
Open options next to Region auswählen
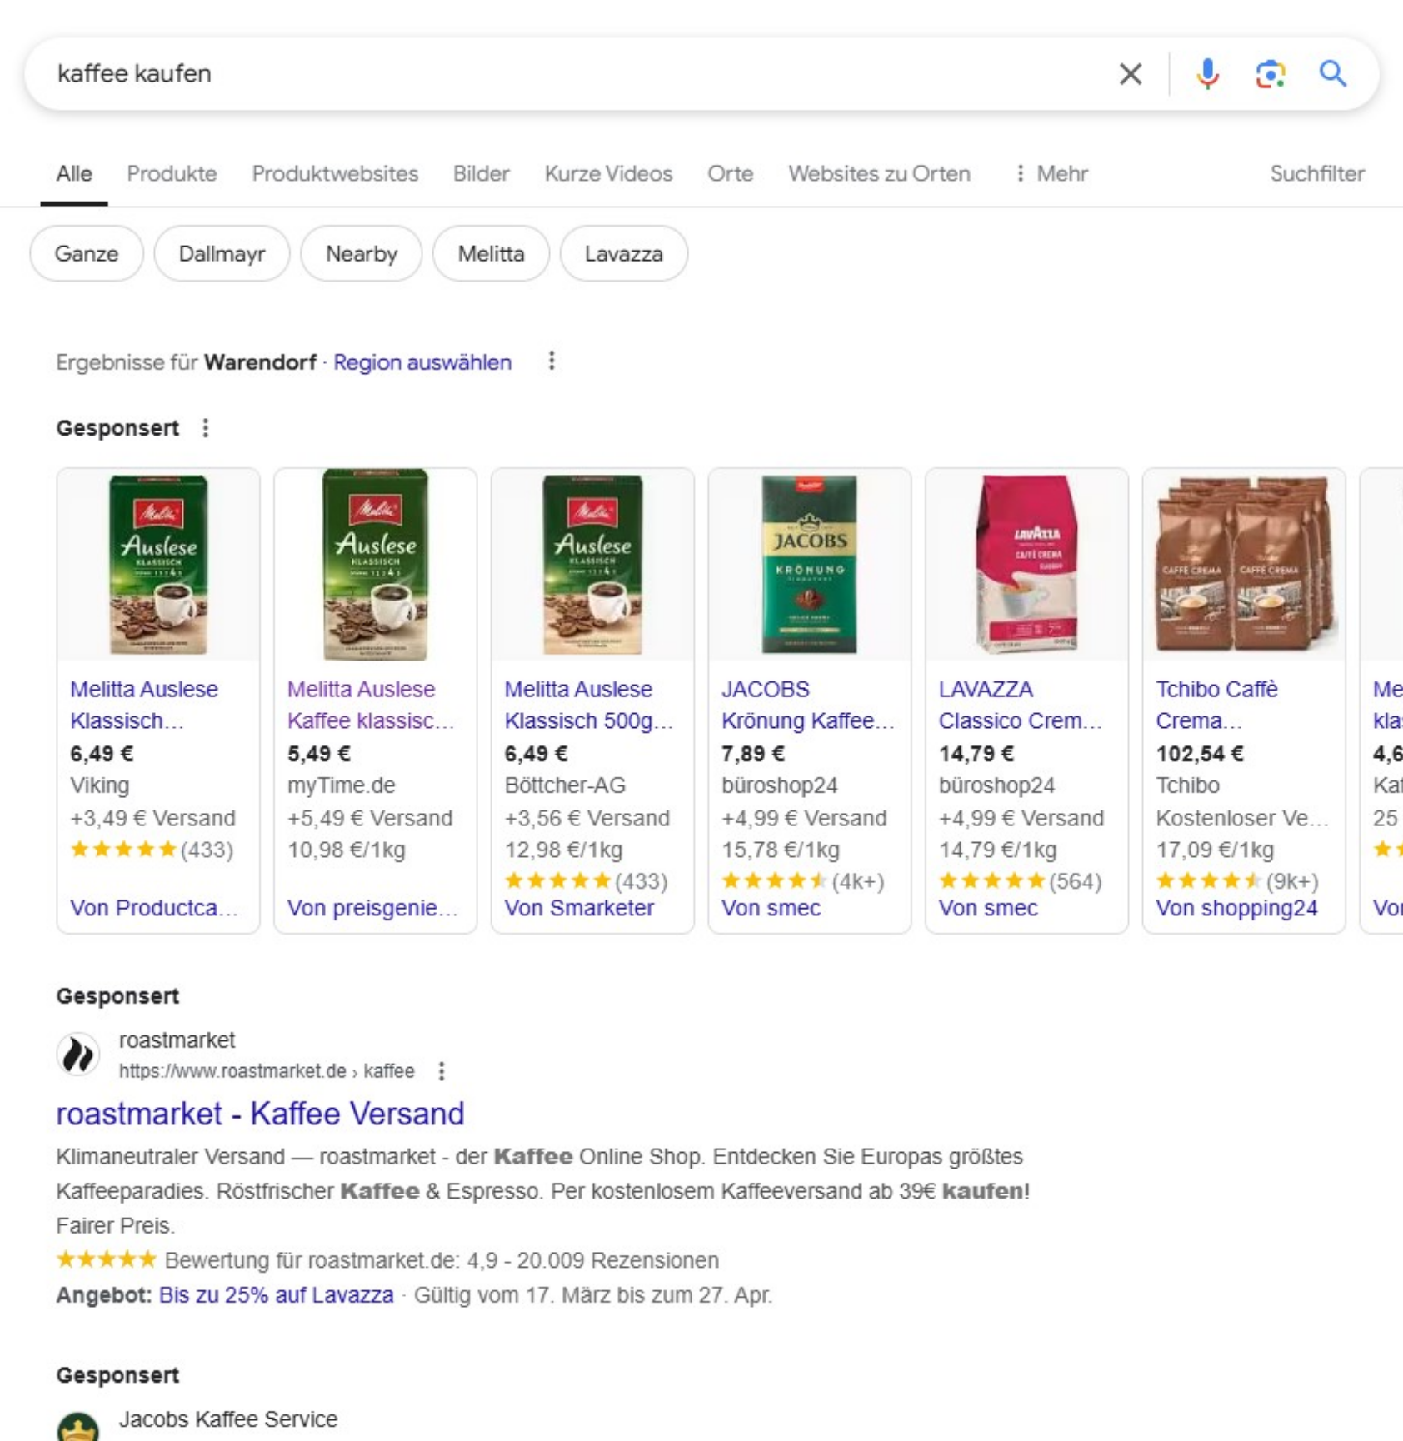(x=552, y=361)
